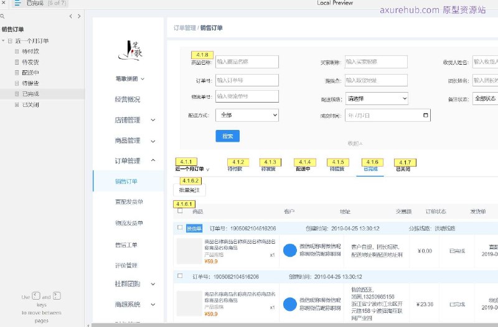Open the 配送方式 全部 dropdown
The image size is (498, 327).
(247, 115)
